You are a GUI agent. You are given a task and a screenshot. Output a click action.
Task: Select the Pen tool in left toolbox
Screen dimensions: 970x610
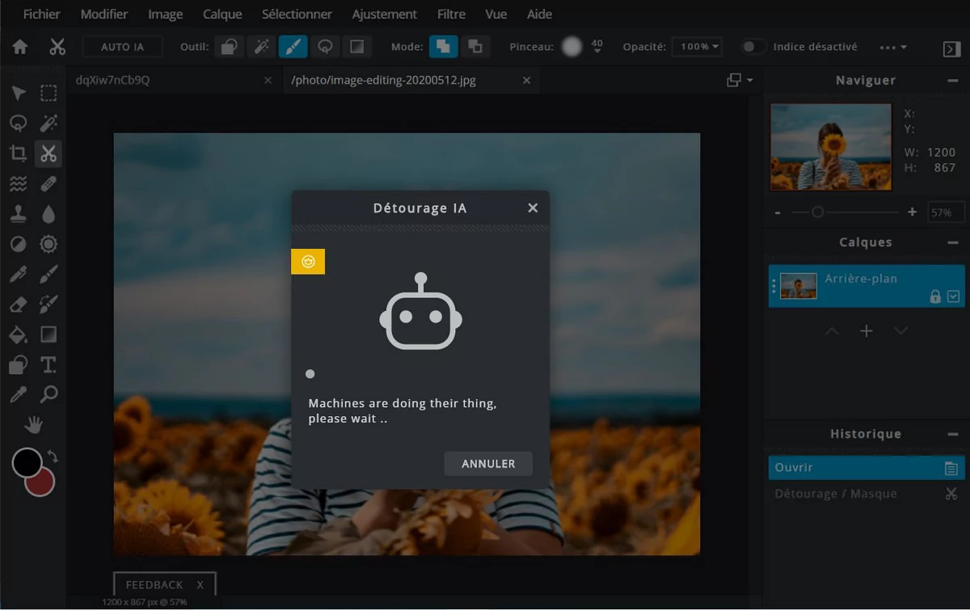(19, 275)
